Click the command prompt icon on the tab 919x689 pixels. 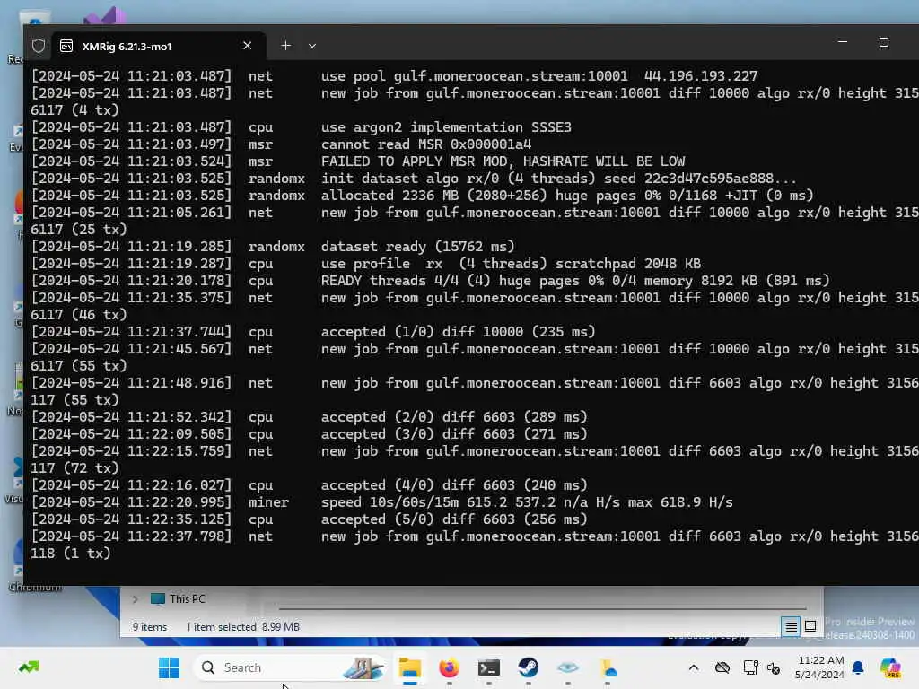point(66,47)
